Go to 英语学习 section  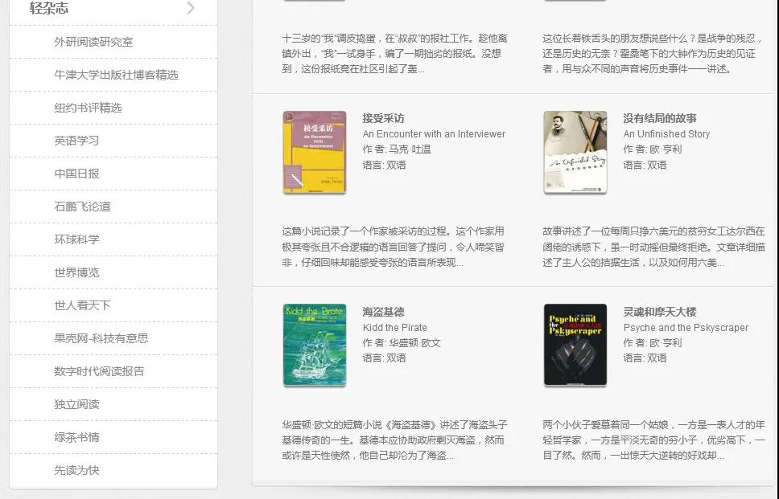coord(76,141)
